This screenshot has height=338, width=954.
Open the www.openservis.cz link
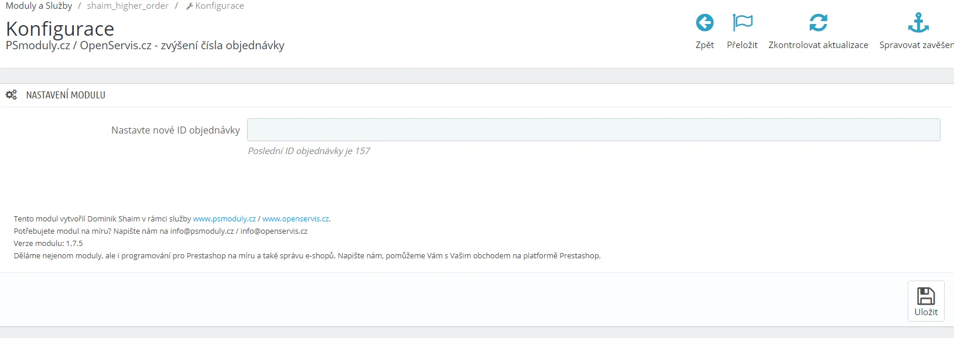coord(296,219)
